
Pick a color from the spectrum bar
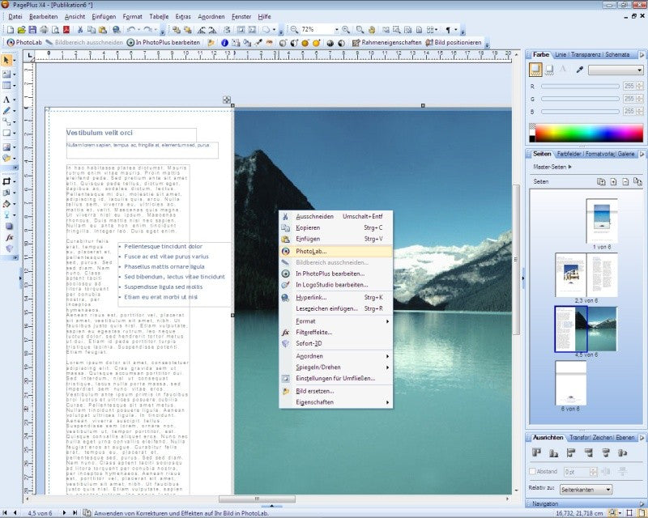590,133
